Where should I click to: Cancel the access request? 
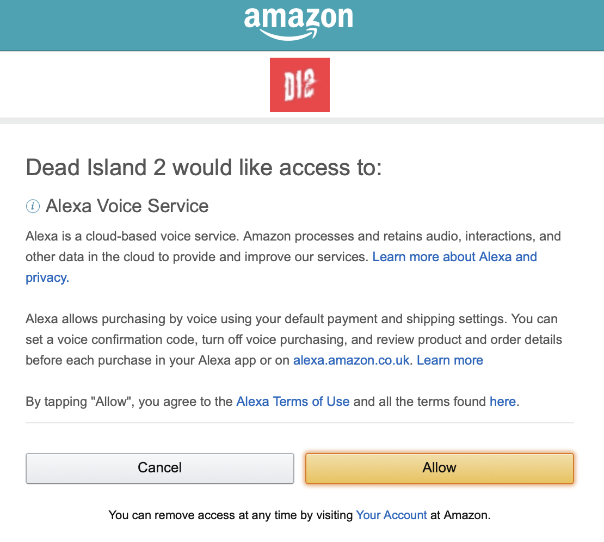click(x=160, y=468)
